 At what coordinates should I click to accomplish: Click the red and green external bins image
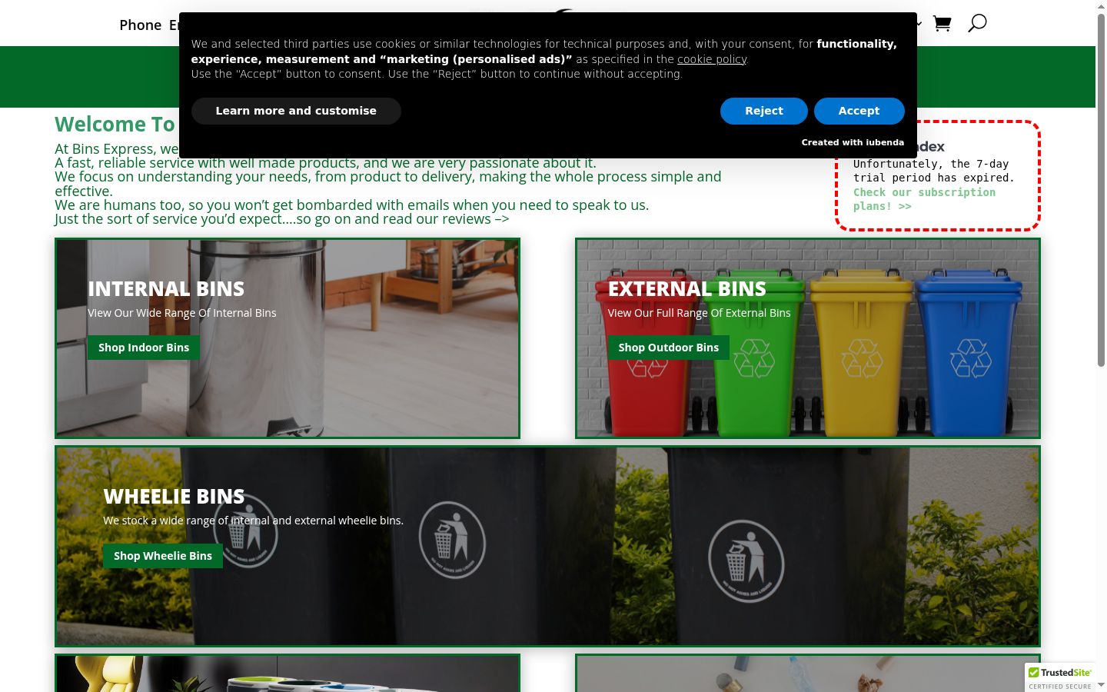(x=808, y=338)
